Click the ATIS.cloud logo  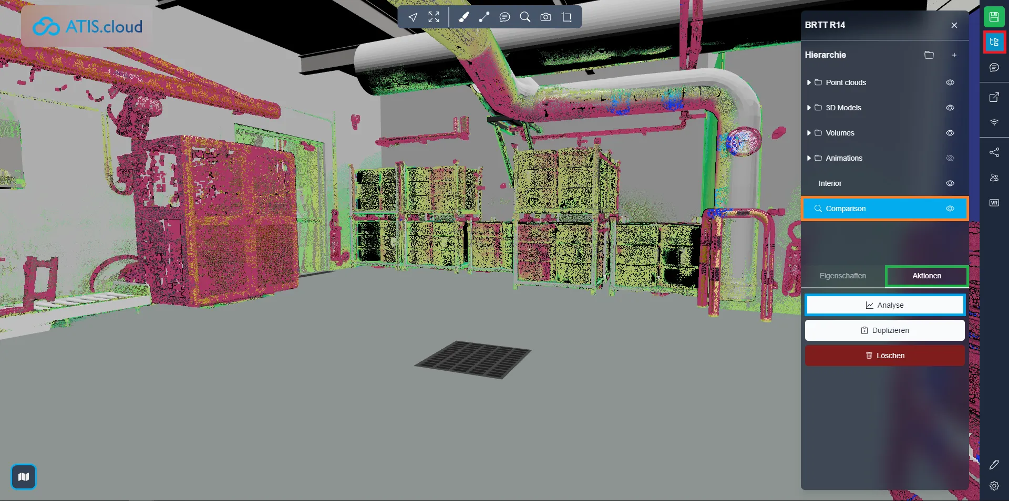click(87, 26)
